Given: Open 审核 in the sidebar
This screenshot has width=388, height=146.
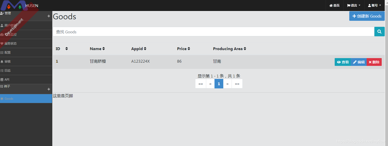Looking at the screenshot, I should coord(26,62).
